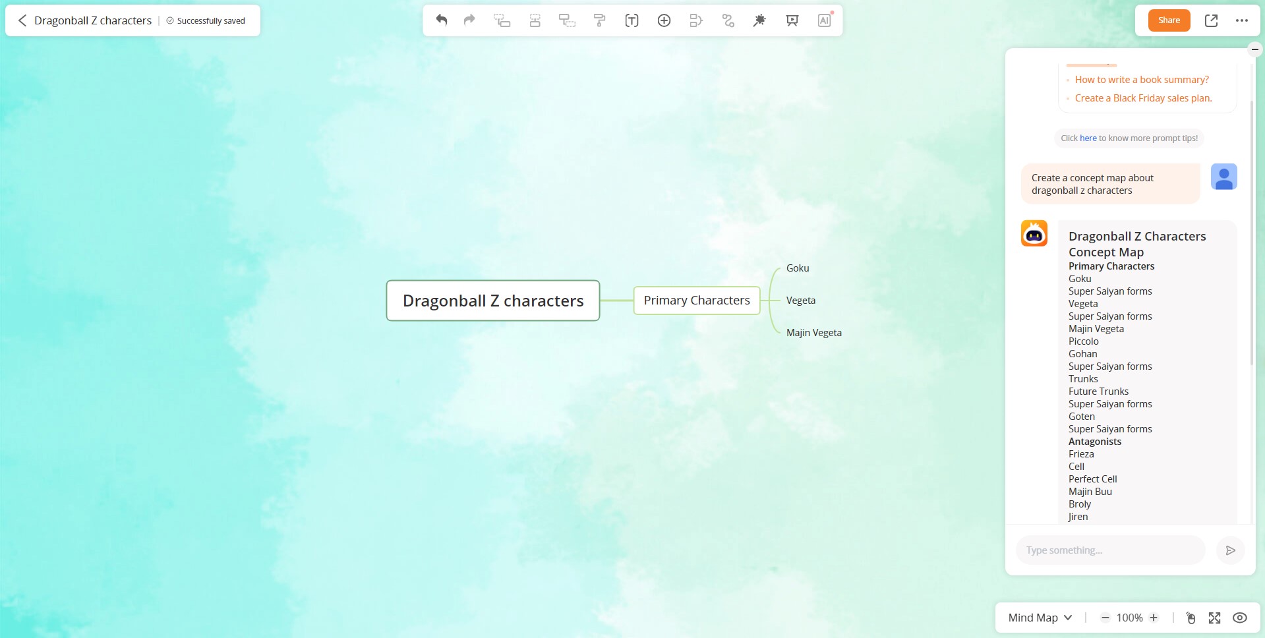Click Majin Buu in the AI response

coord(1090,492)
